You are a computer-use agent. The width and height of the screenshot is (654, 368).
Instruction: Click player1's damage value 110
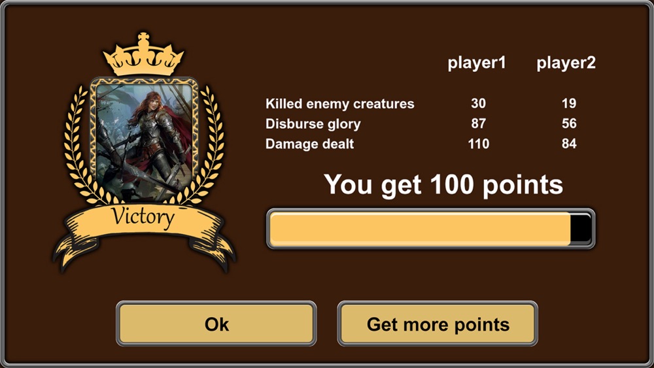point(479,144)
